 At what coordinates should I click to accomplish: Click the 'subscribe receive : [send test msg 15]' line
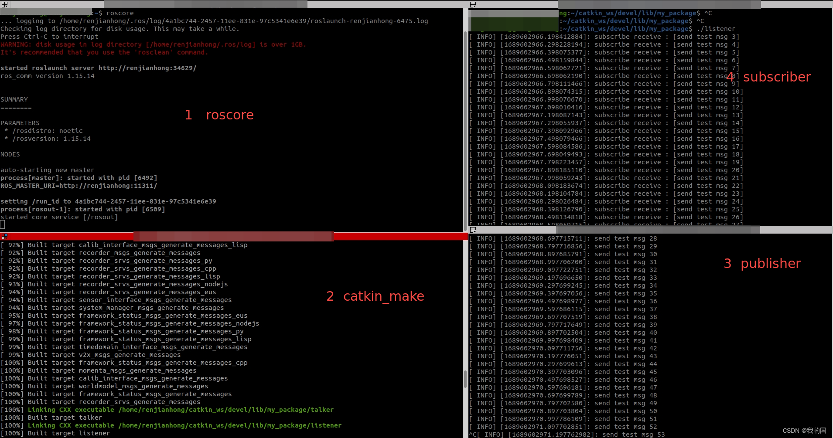coord(606,131)
